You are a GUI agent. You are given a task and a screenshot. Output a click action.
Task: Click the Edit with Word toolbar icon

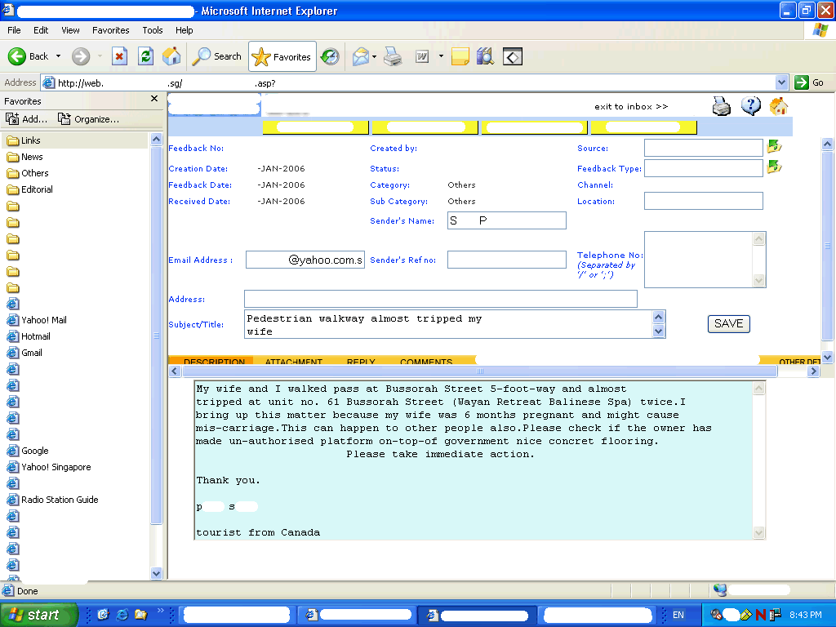tap(422, 56)
